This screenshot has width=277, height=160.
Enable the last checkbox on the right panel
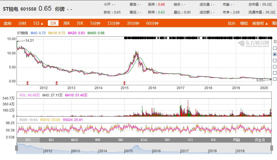(275, 79)
